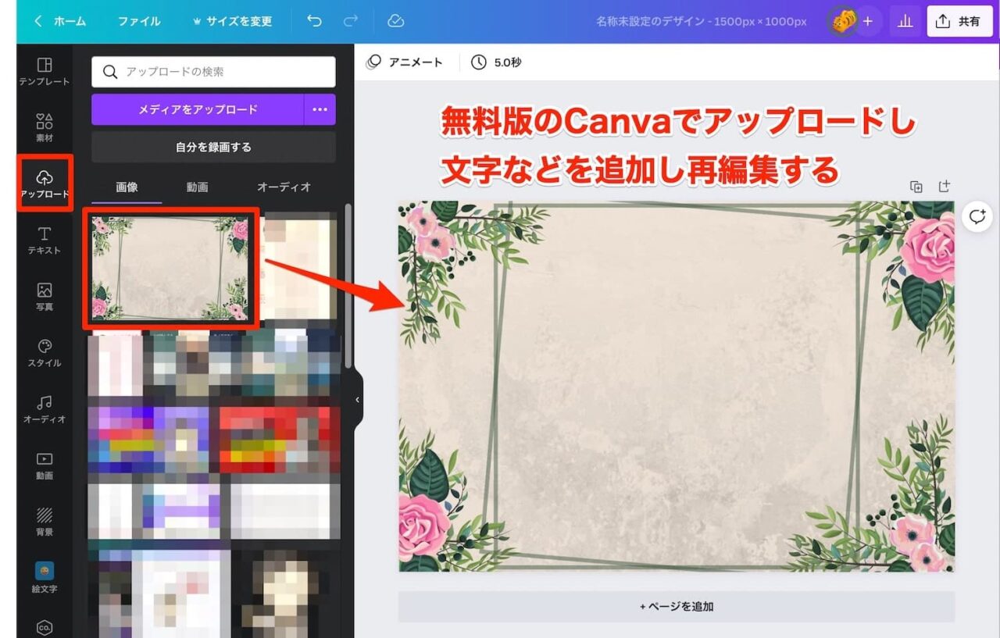Open the 絵文字 emoji panel
This screenshot has width=1000, height=638.
45,577
